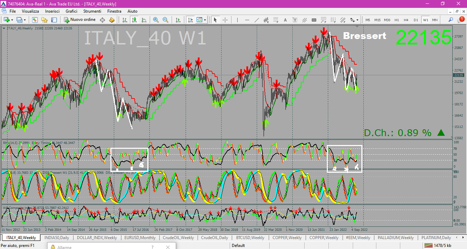
Task: Set timeframe to M30
Action: 387,20
